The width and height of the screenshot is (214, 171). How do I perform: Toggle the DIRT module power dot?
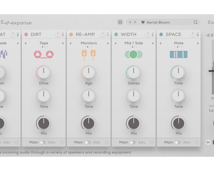[x=26, y=34]
